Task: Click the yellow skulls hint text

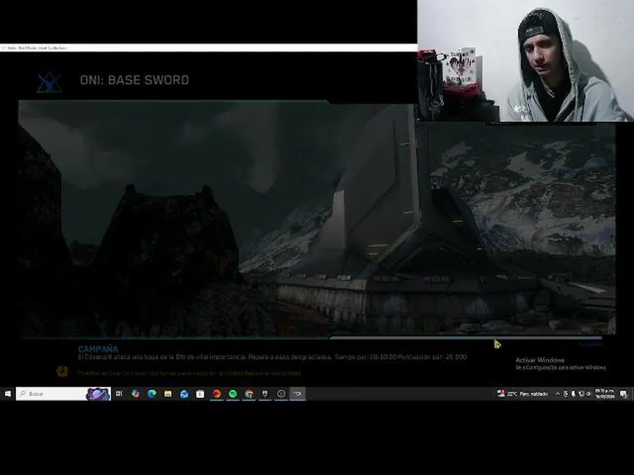Action: tap(190, 373)
